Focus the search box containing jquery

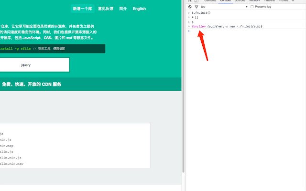coord(34,65)
